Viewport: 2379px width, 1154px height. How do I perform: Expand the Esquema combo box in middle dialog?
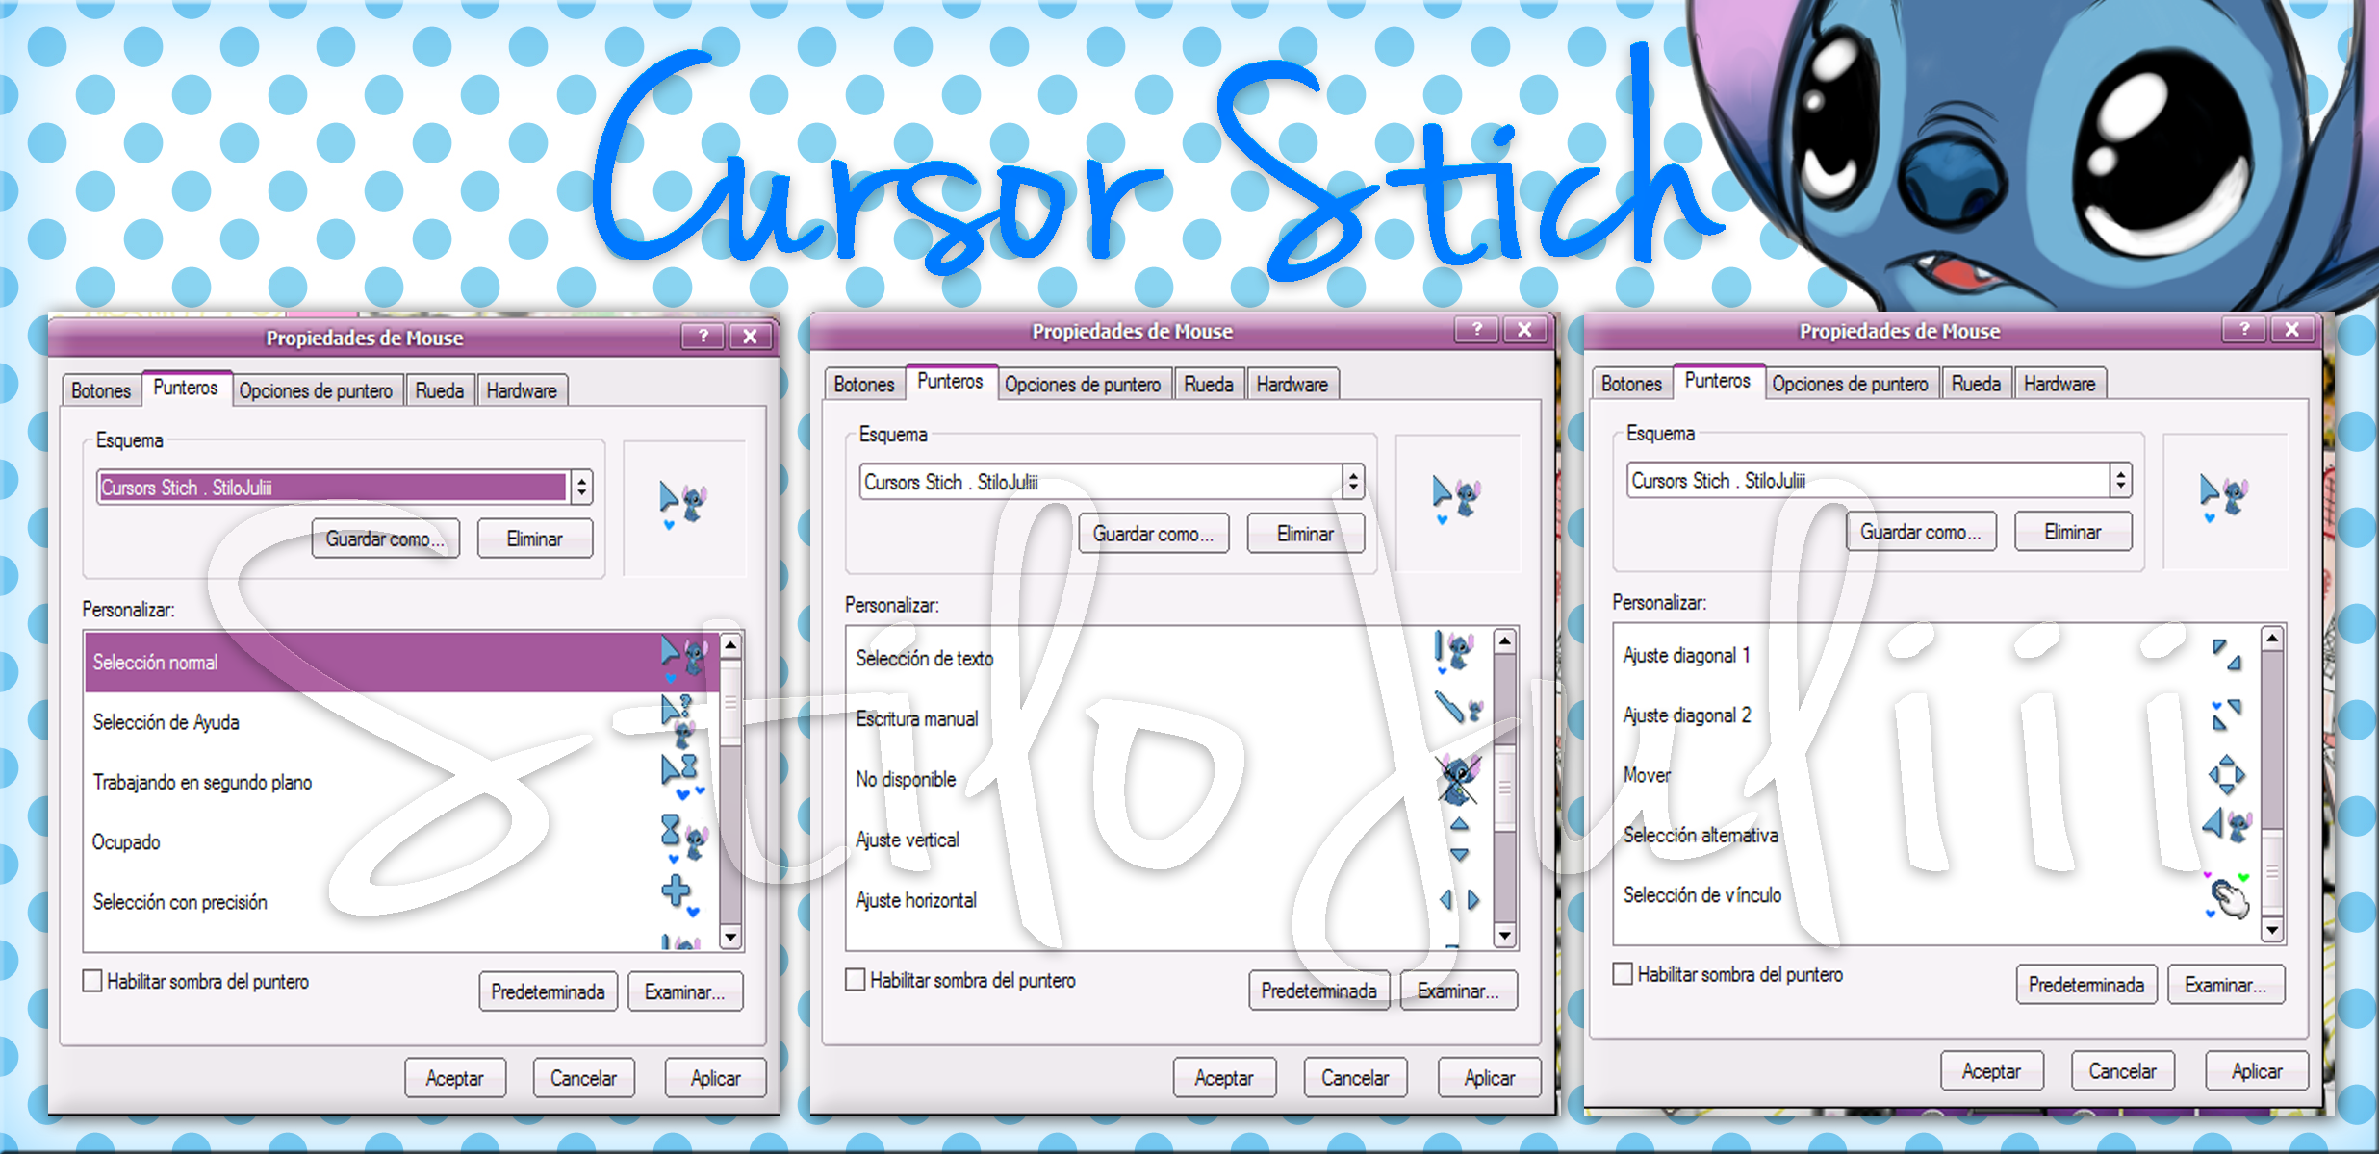pyautogui.click(x=1353, y=481)
